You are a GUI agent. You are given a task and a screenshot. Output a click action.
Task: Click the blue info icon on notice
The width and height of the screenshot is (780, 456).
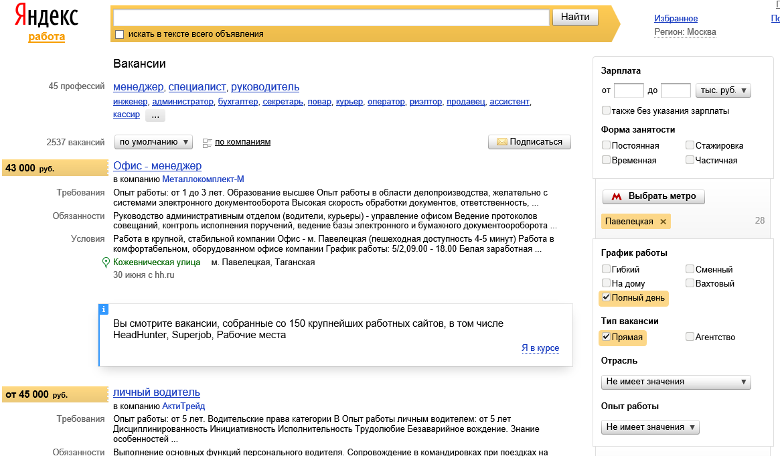pyautogui.click(x=103, y=309)
